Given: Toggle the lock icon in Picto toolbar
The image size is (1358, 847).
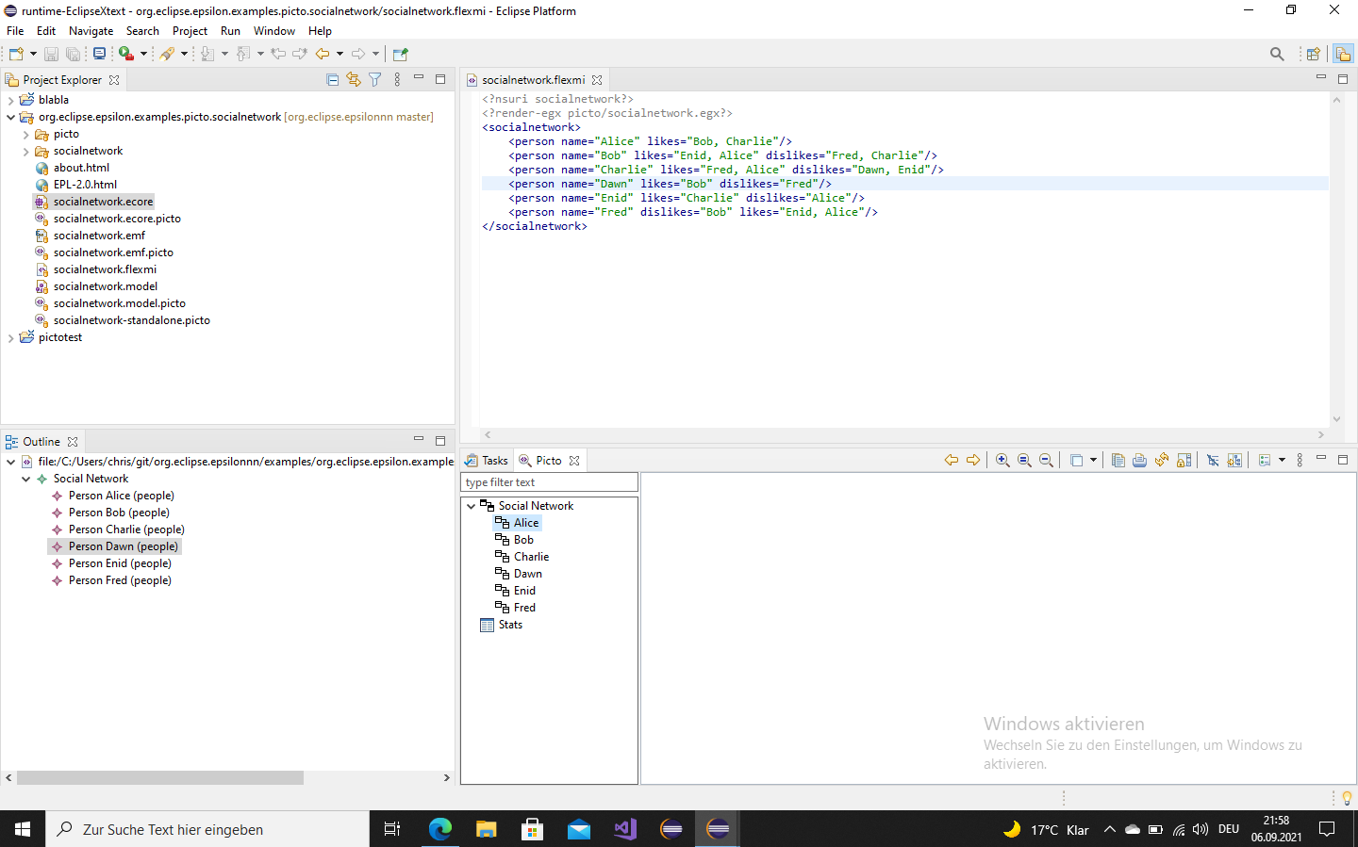Looking at the screenshot, I should (x=1184, y=460).
